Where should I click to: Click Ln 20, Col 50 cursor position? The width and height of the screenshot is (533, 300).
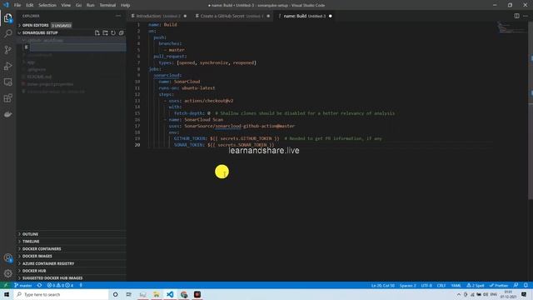click(383, 285)
